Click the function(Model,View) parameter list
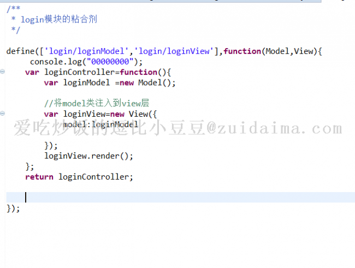 [x=292, y=51]
